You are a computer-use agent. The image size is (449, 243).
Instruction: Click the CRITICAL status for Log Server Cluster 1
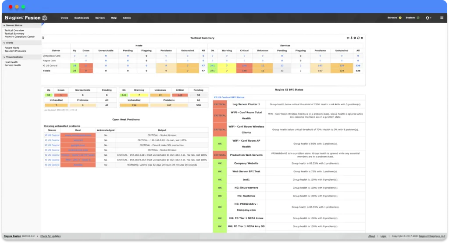(x=220, y=104)
